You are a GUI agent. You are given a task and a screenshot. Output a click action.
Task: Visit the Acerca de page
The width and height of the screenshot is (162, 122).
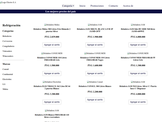(128, 6)
